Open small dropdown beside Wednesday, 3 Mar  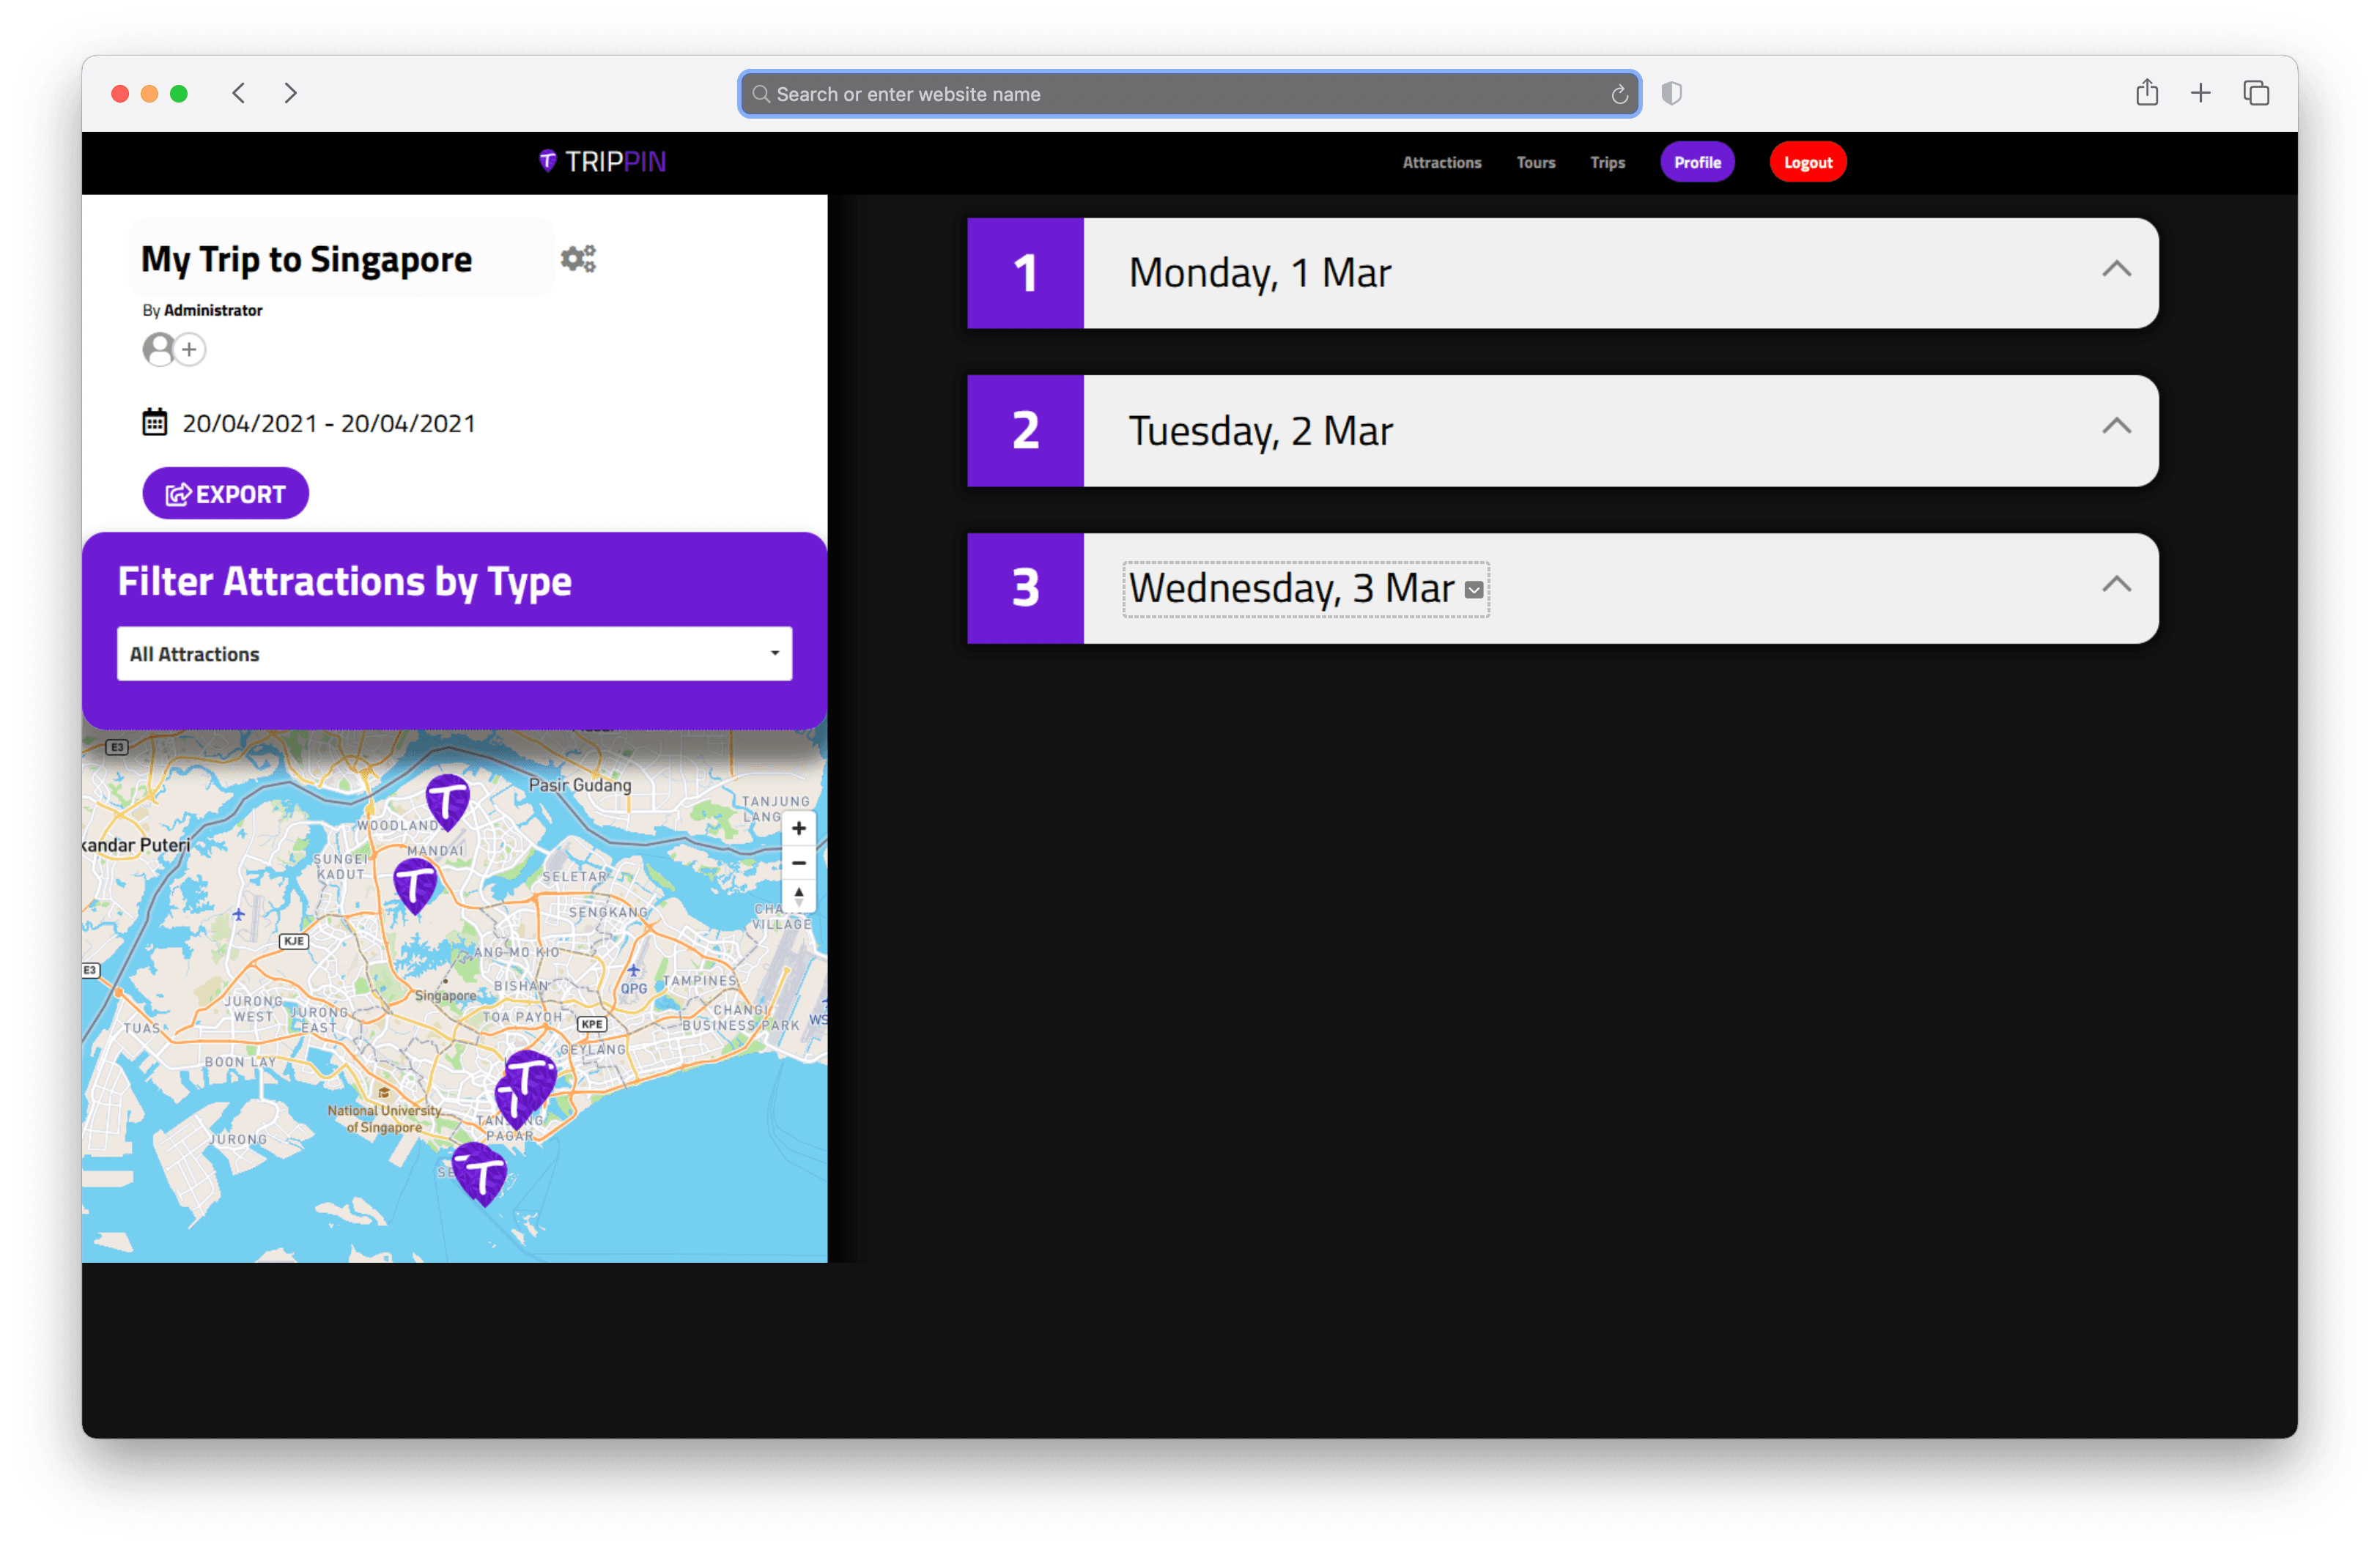tap(1473, 590)
